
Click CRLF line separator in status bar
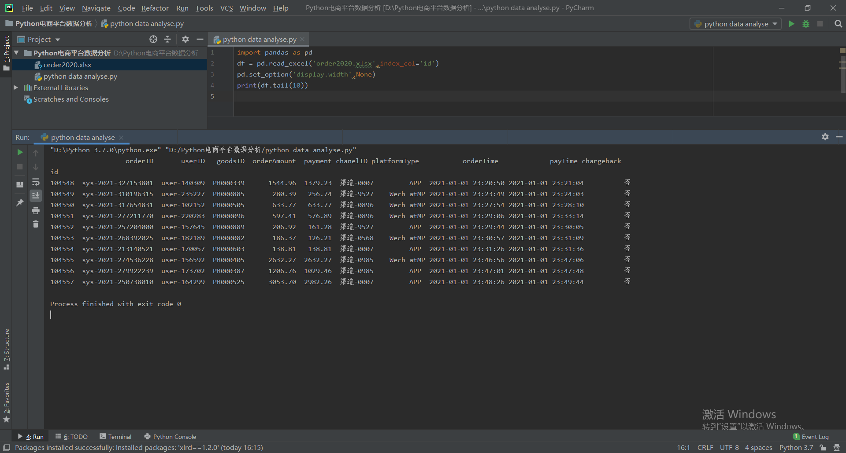pos(705,448)
